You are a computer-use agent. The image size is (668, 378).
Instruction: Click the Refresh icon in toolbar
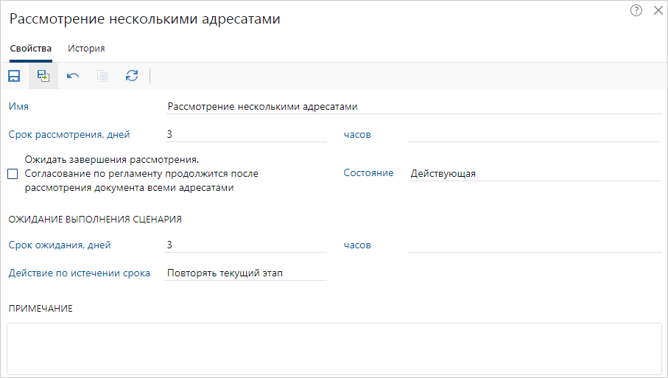click(132, 76)
